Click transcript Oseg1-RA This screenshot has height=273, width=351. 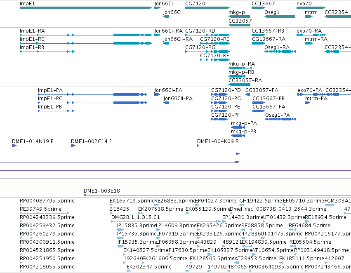tap(280, 52)
